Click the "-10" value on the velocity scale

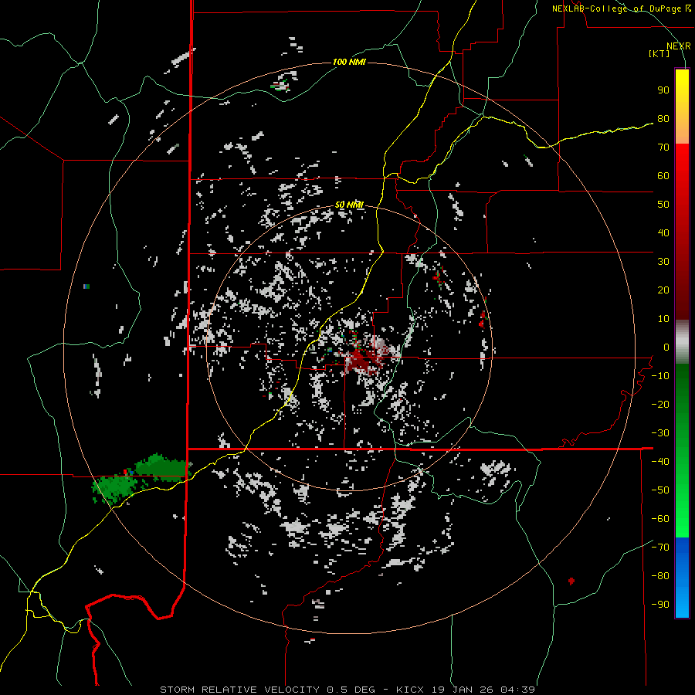click(660, 376)
